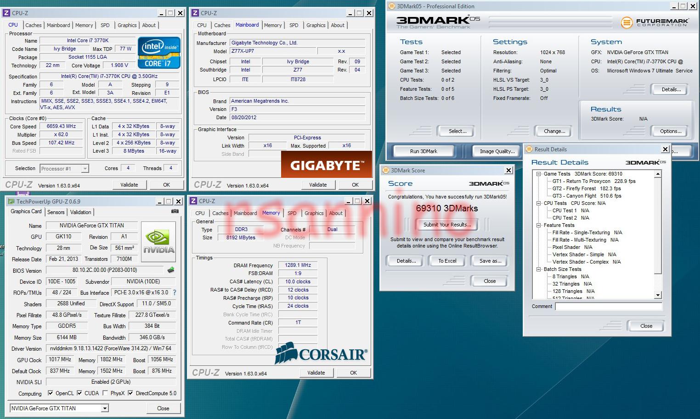Switch to the Sensors tab in GPU-Z
Screen dimensions: 700x419
[x=56, y=212]
